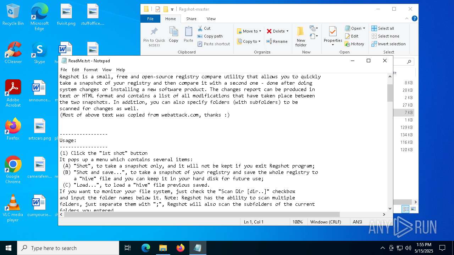
Task: Open Recycle Bin desktop icon
Action: click(13, 15)
